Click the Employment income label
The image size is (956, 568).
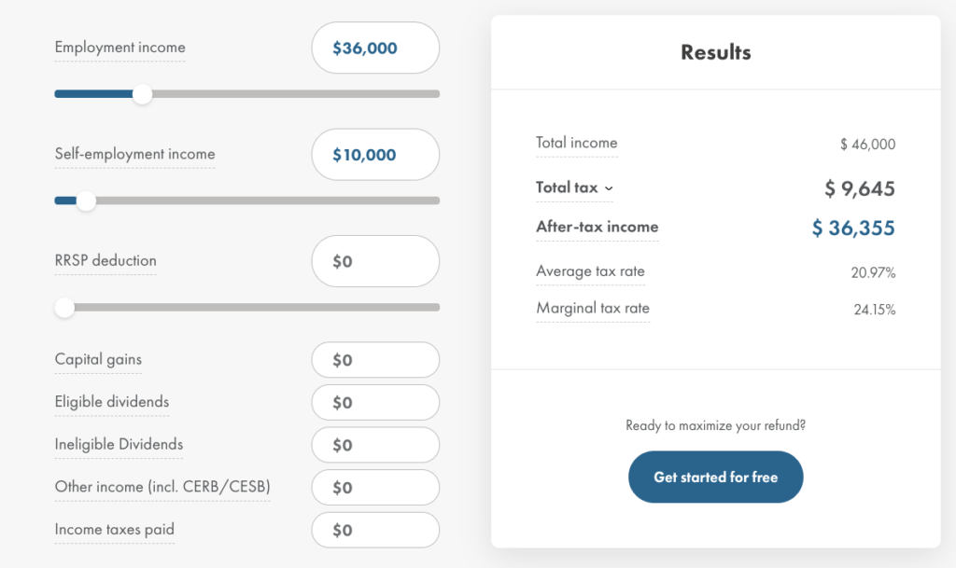click(120, 48)
